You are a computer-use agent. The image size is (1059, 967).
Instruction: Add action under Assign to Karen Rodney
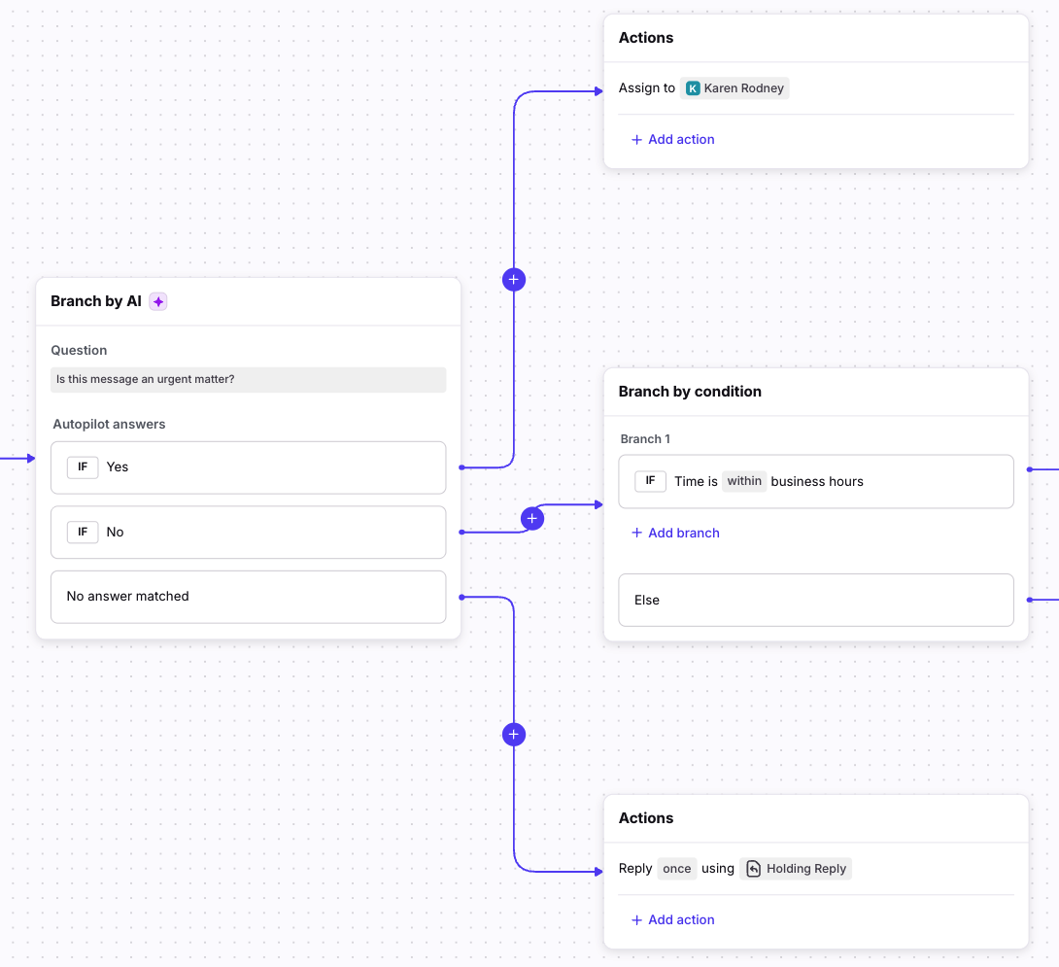[x=672, y=140]
